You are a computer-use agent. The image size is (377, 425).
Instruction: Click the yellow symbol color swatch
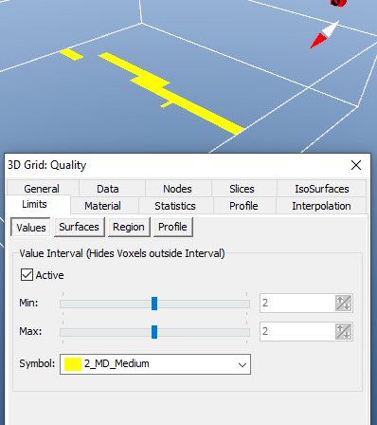73,364
